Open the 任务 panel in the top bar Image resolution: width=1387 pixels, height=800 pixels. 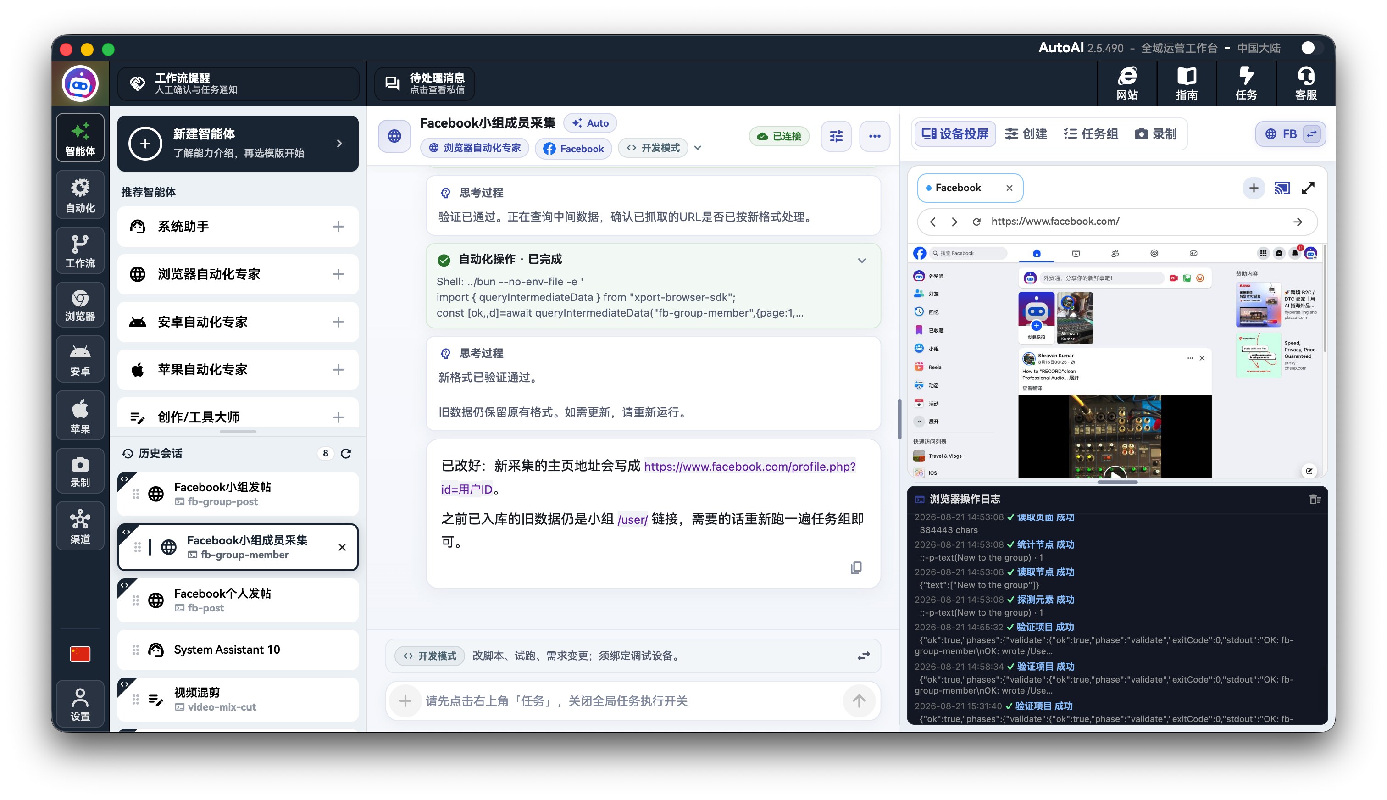pyautogui.click(x=1246, y=83)
